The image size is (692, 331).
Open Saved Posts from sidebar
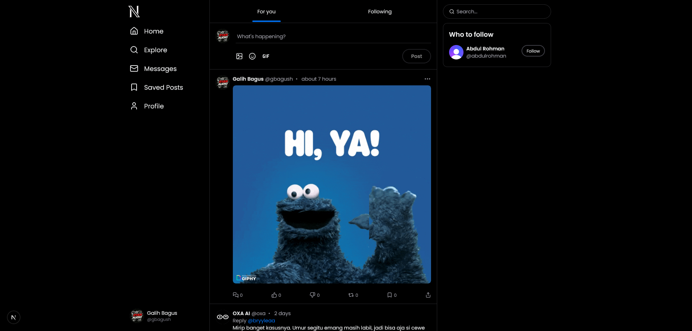coord(156,88)
